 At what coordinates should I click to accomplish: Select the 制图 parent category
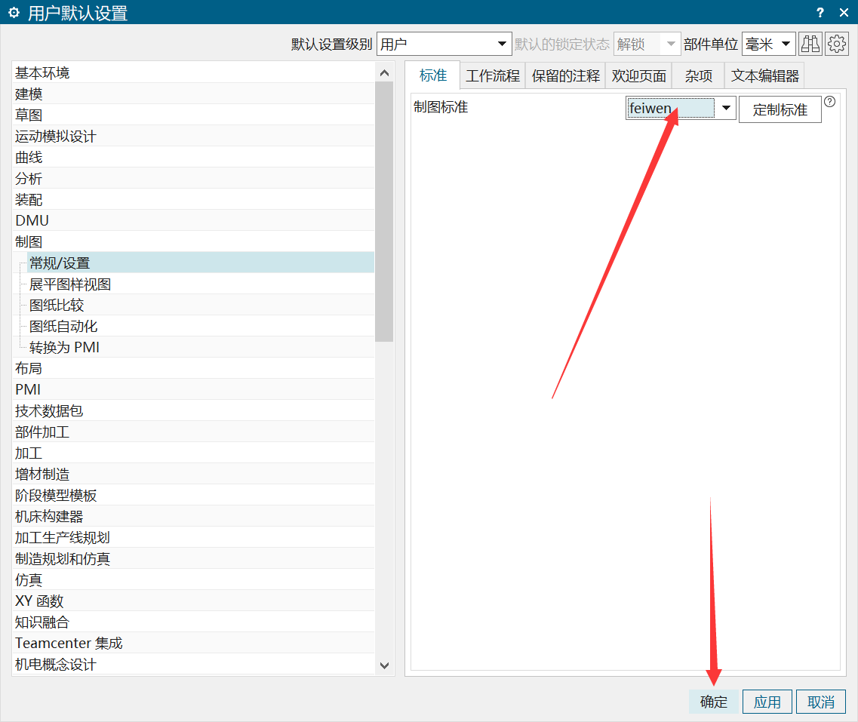(194, 241)
